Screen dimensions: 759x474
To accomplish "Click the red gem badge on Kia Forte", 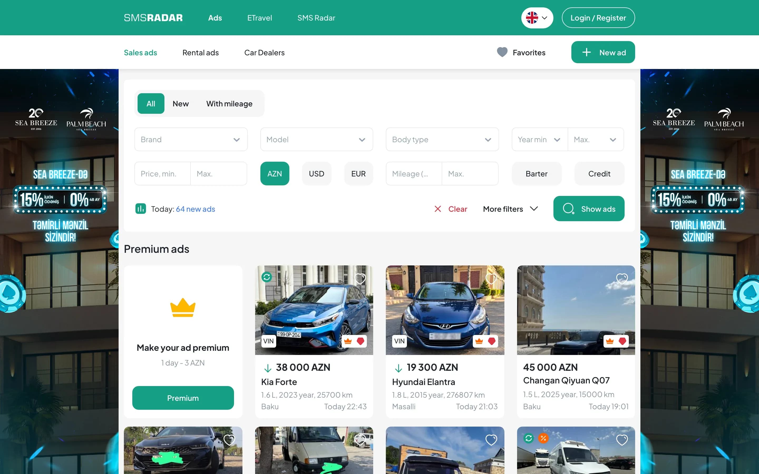I will click(x=360, y=341).
